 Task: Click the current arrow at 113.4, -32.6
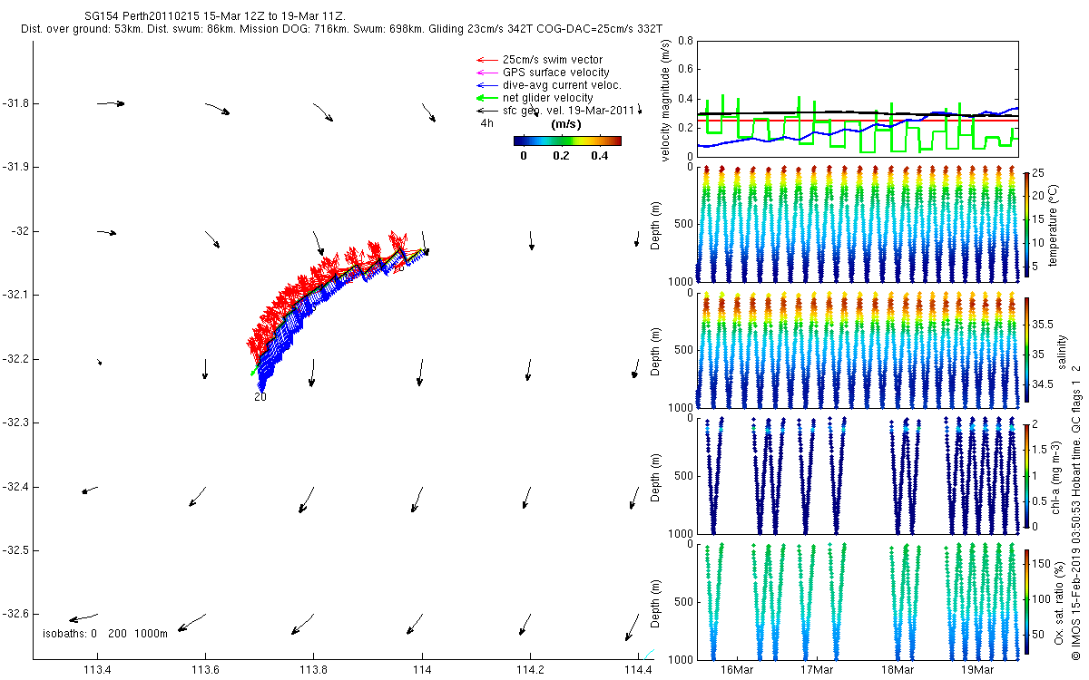[83, 619]
